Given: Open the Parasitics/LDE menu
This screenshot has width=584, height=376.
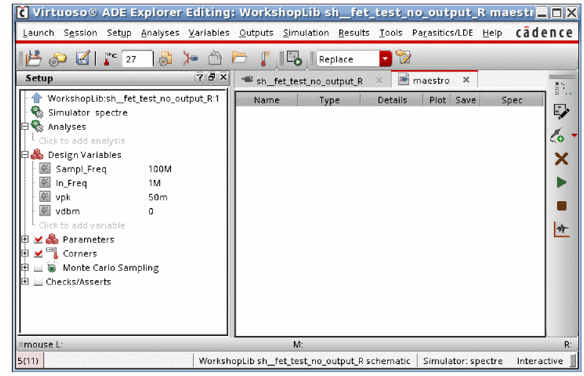Looking at the screenshot, I should click(x=442, y=33).
